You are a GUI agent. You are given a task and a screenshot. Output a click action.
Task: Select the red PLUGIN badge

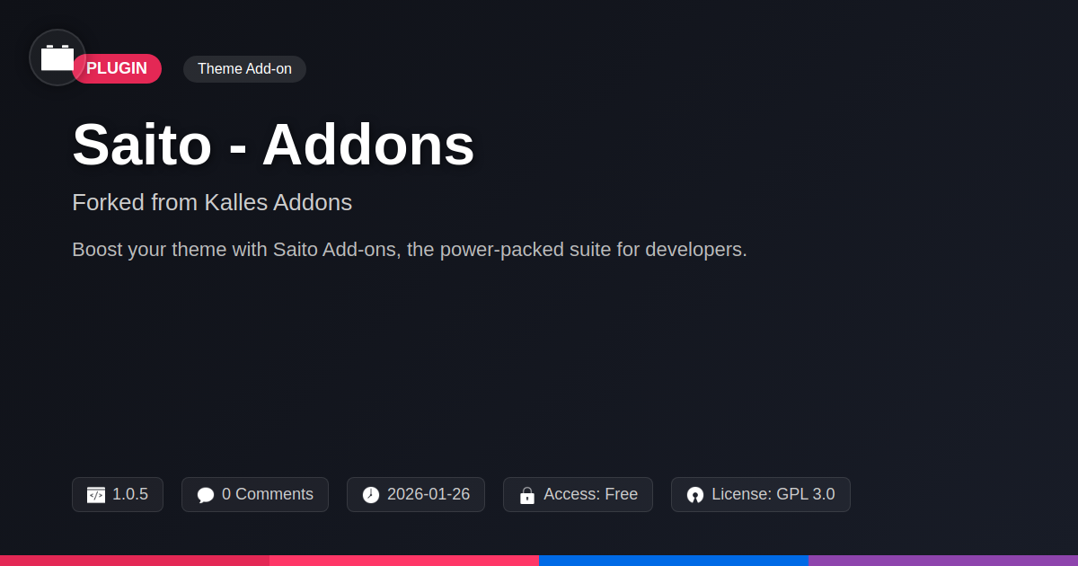point(117,68)
